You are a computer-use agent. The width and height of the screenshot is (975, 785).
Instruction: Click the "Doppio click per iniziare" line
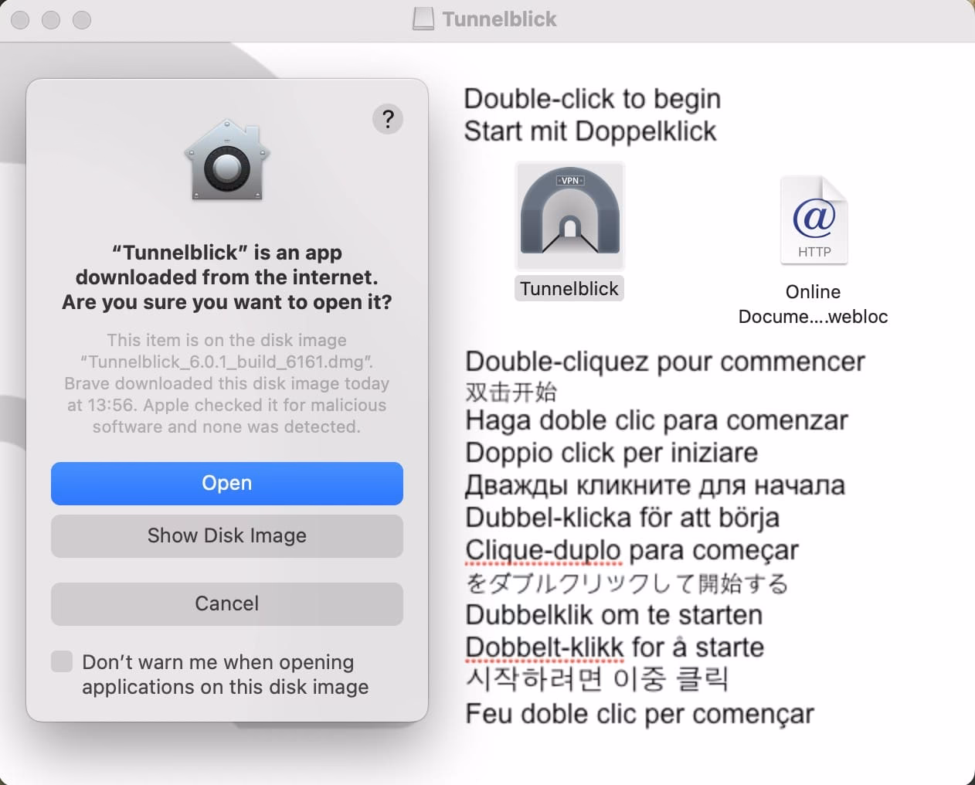pyautogui.click(x=612, y=453)
